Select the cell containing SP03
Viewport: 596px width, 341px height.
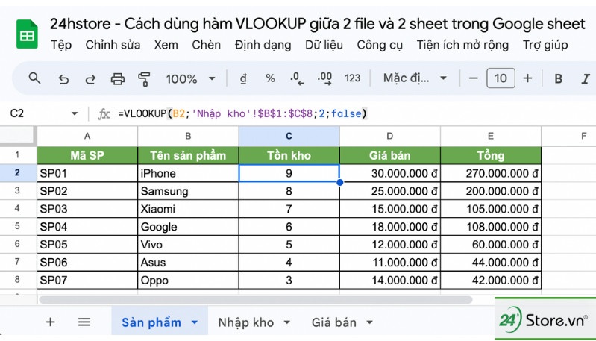pyautogui.click(x=87, y=209)
